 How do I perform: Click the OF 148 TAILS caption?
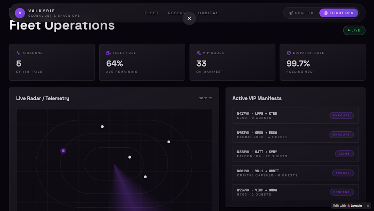coord(29,72)
